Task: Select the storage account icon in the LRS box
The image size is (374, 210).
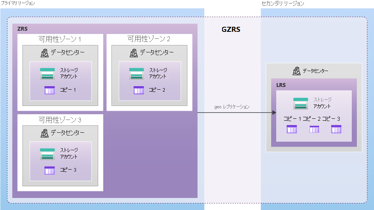Action: click(x=300, y=103)
